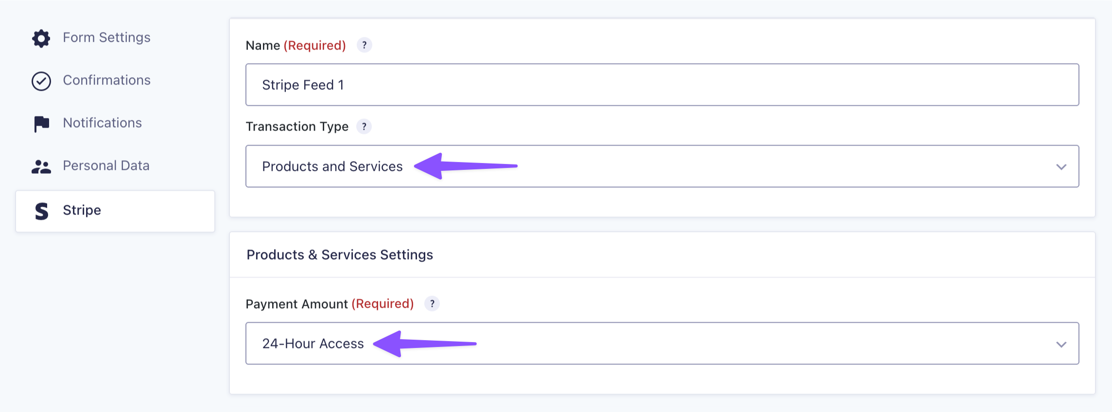Screen dimensions: 1112x412
Task: Open the Transaction Type help tooltip icon
Action: pos(364,127)
